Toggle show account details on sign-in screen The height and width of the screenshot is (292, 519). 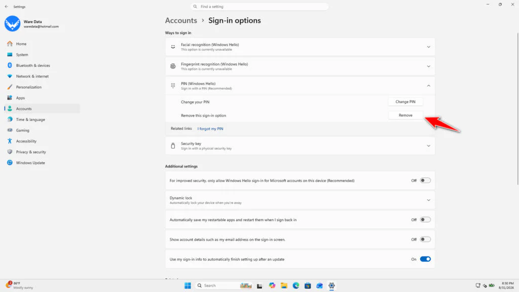tap(425, 239)
